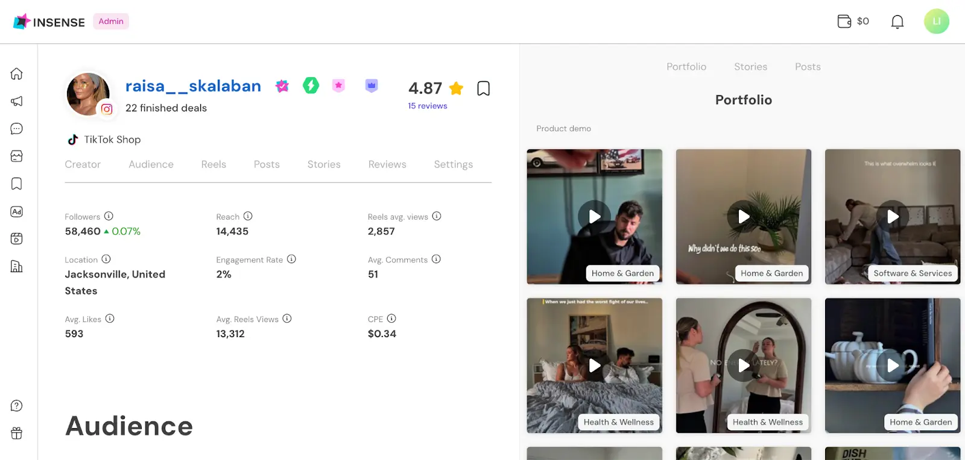Viewport: 965px width, 460px height.
Task: Show info for Avg. Comments
Action: tap(436, 259)
